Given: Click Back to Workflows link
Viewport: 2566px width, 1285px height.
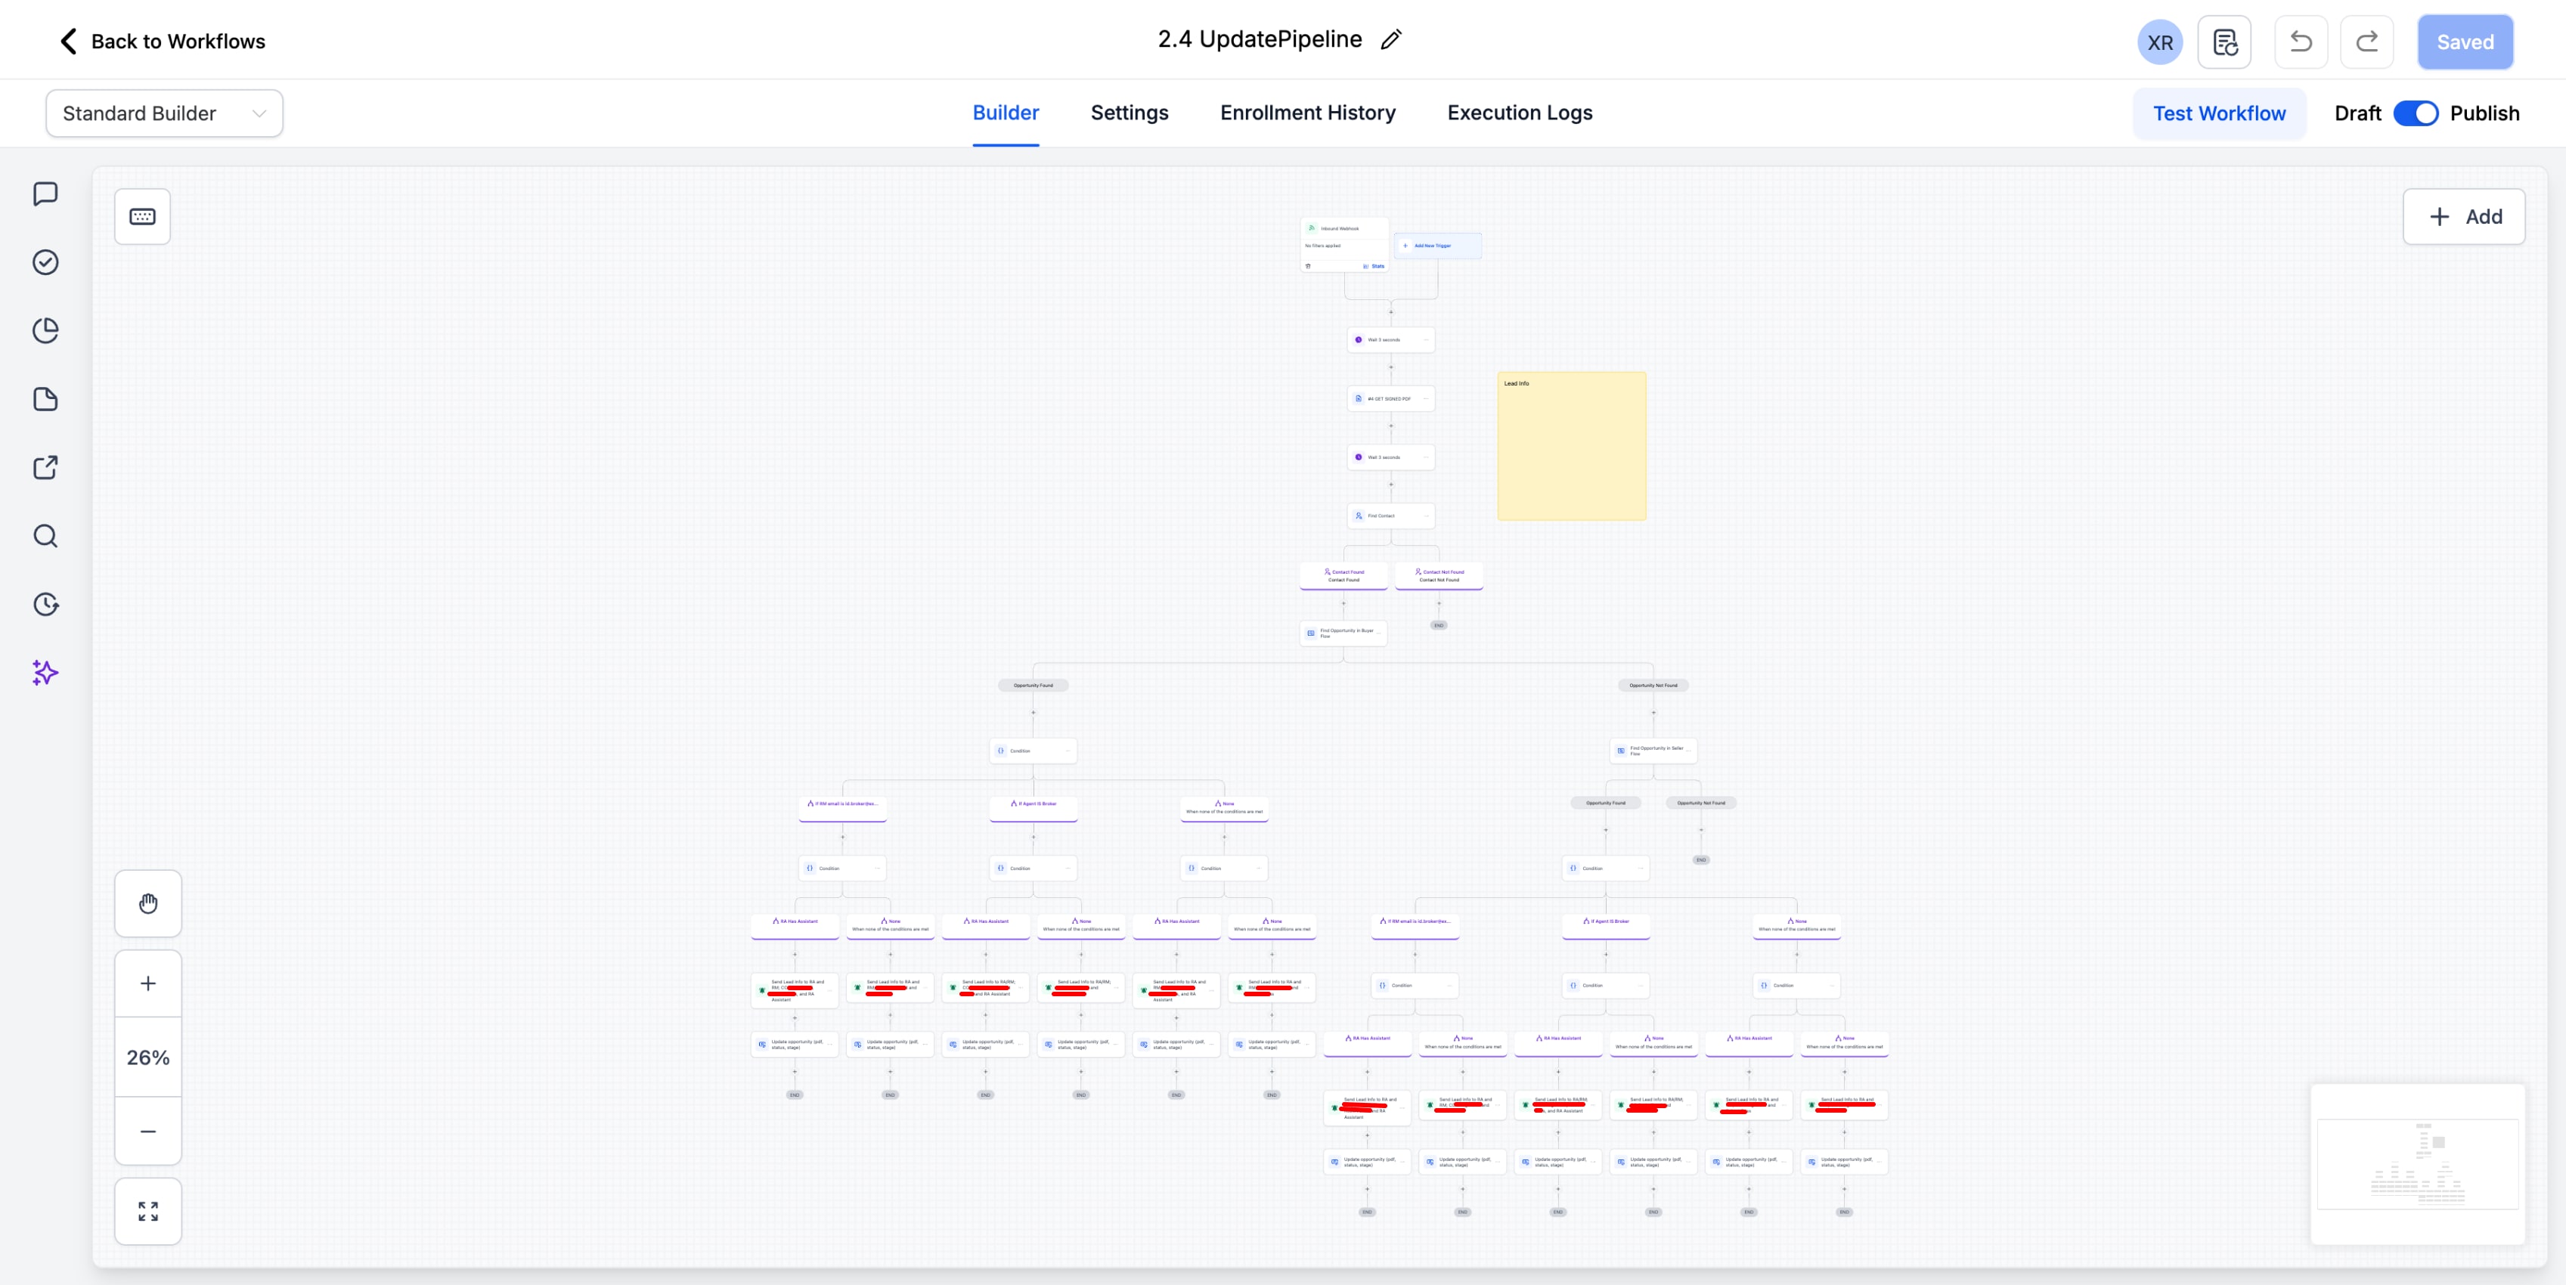Looking at the screenshot, I should [178, 41].
